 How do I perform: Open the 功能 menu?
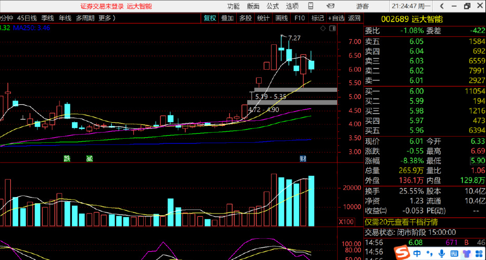(x=233, y=6)
